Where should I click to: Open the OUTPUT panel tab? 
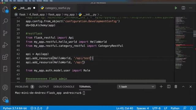click(44, 87)
